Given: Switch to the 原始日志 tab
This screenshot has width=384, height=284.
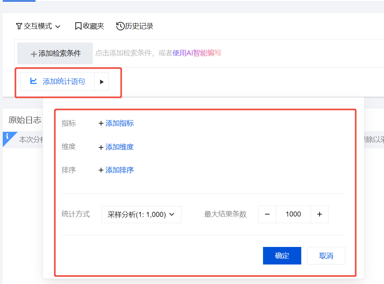Looking at the screenshot, I should (x=25, y=120).
